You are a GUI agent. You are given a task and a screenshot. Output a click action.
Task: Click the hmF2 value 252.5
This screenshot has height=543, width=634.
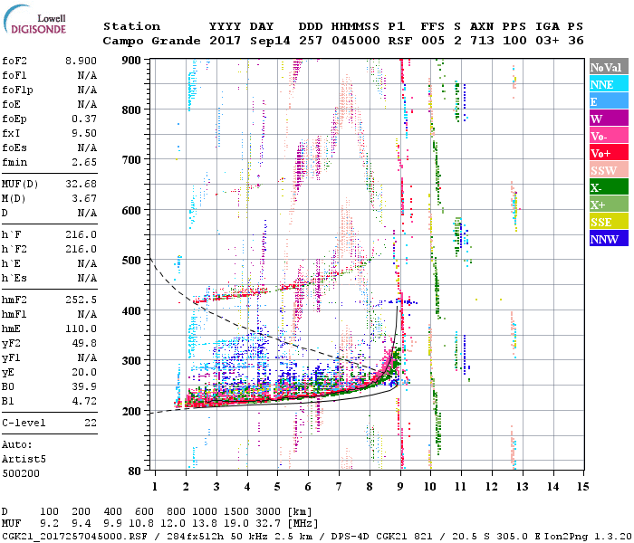[x=81, y=300]
